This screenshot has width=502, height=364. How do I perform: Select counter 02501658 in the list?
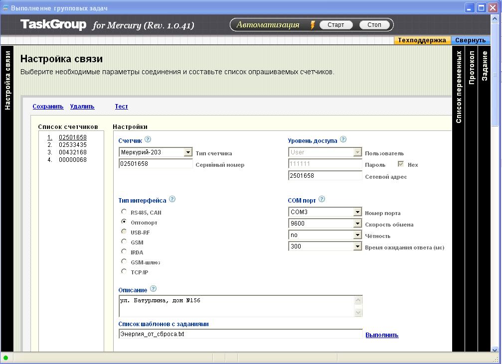(73, 137)
